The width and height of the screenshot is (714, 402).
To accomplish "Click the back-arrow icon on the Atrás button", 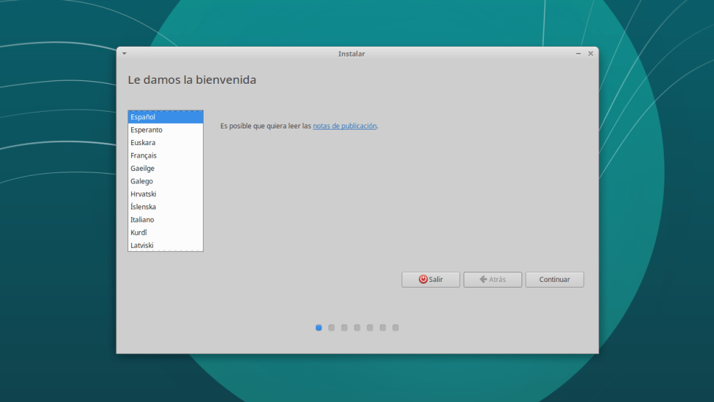I will [483, 279].
